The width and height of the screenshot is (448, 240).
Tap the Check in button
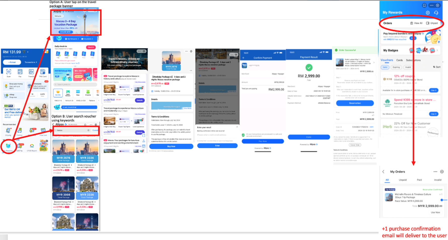91,47
